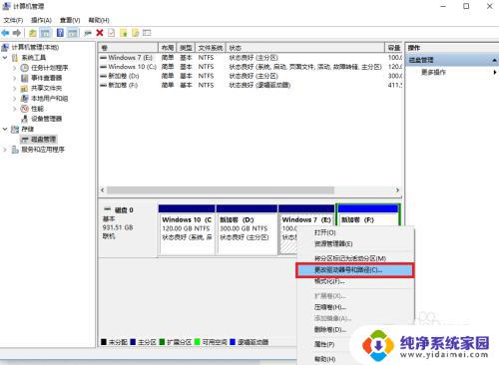
Task: Select the 新加卷 (F:) volume row
Action: click(x=250, y=86)
